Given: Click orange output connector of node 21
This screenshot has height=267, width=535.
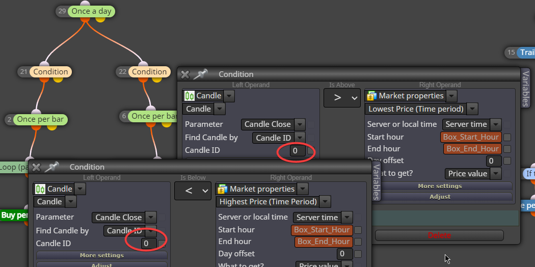Looking at the screenshot, I should tap(44, 79).
